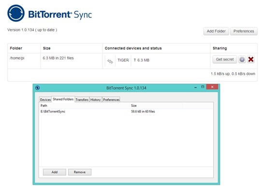
Task: Open the Transfers tab
Action: click(82, 100)
